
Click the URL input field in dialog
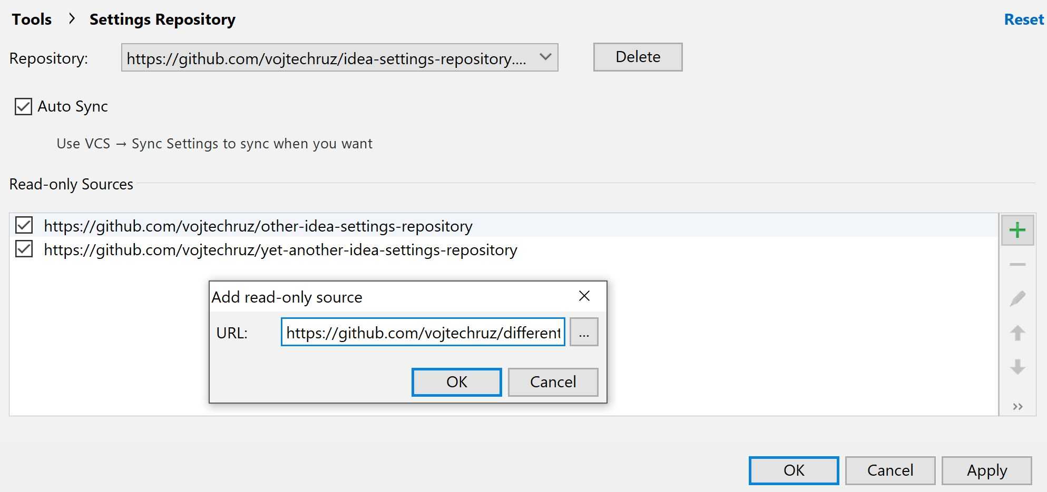pos(423,333)
